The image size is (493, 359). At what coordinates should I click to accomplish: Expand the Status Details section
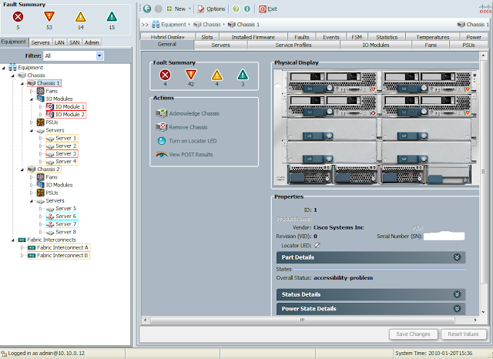coord(457,294)
